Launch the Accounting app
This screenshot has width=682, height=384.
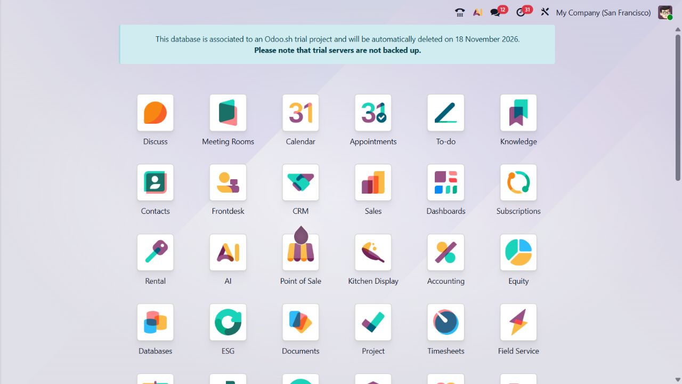tap(446, 252)
